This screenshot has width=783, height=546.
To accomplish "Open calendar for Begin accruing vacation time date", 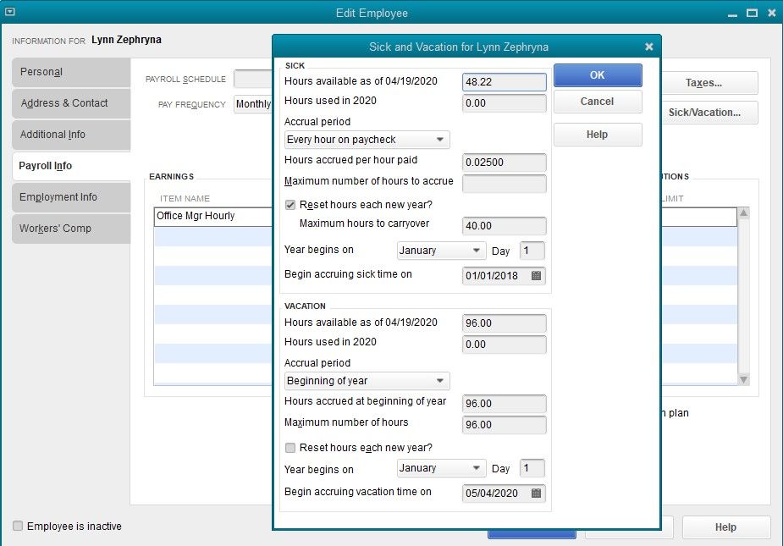I will pos(537,493).
